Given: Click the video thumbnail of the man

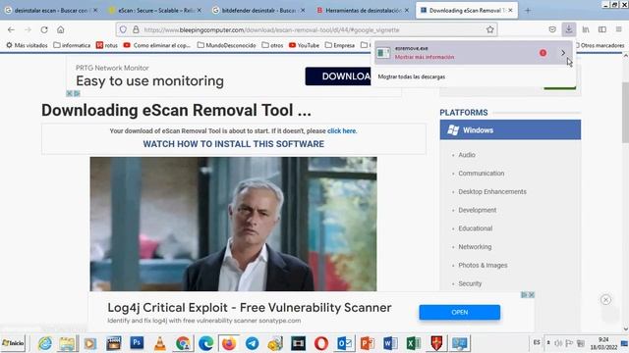Looking at the screenshot, I should (233, 224).
